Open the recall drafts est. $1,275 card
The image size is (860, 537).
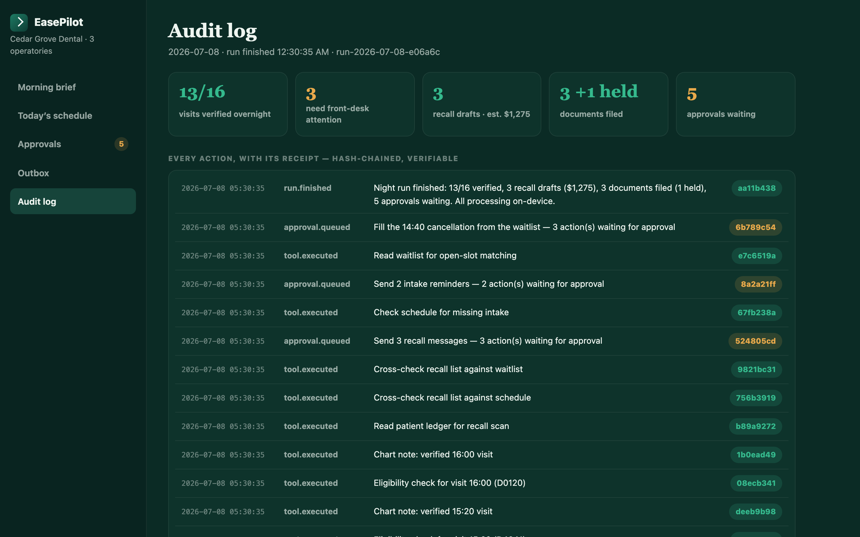pos(482,104)
